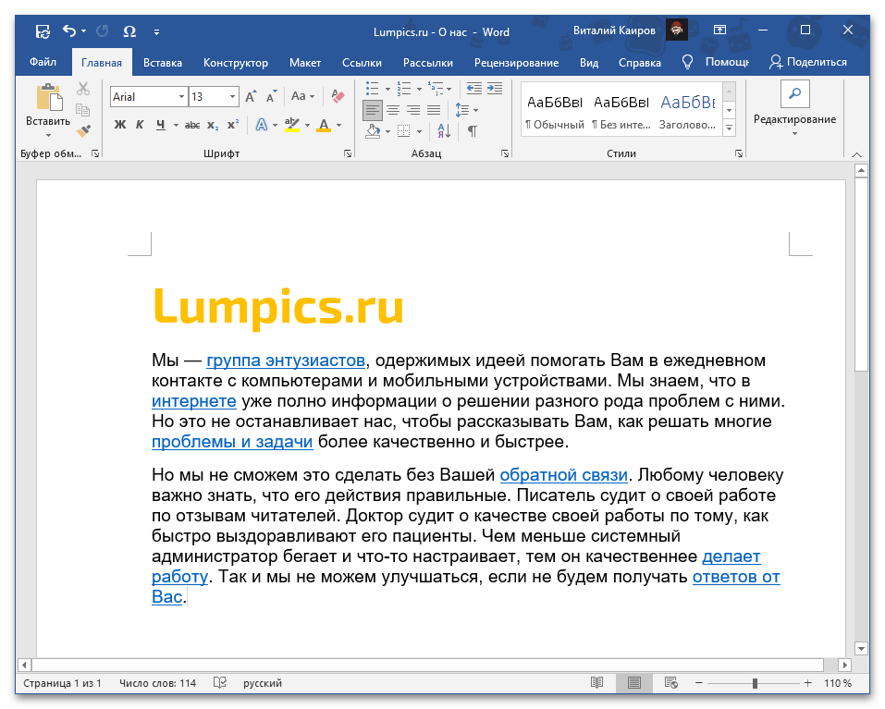Open the font name dropdown showing Arial
The width and height of the screenshot is (885, 709).
click(181, 97)
